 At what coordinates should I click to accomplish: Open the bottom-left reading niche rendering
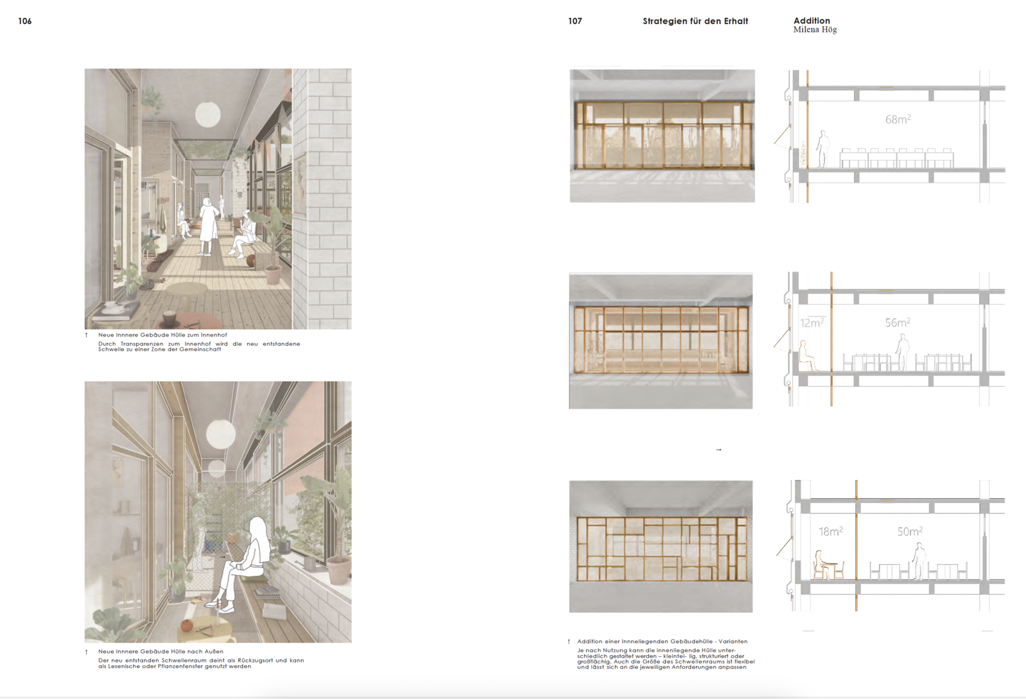[x=218, y=511]
